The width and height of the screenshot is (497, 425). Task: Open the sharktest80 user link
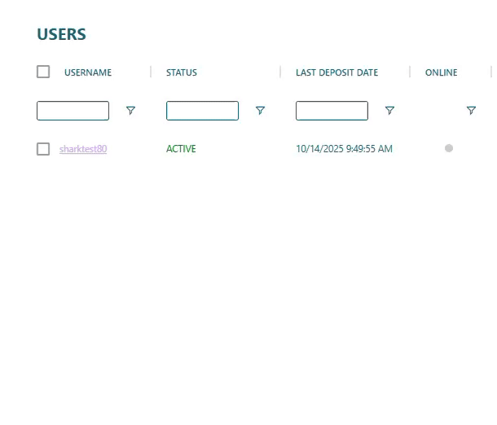coord(83,149)
